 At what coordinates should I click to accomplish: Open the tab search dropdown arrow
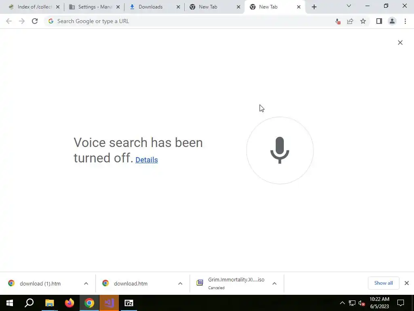coord(349,6)
